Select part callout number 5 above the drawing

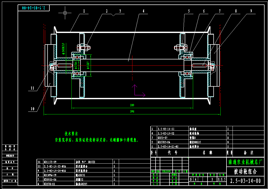pos(189,11)
